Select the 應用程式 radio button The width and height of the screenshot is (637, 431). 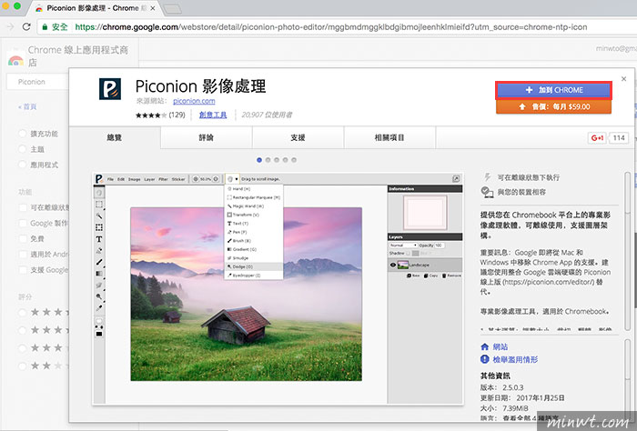coord(22,165)
